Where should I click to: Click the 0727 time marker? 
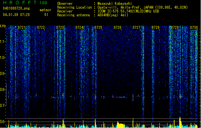point(136,28)
